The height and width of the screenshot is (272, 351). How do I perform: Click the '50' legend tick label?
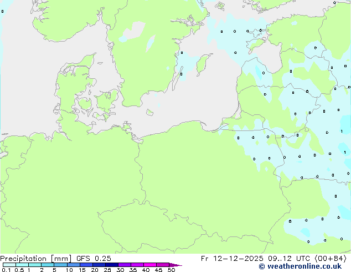[171, 270]
